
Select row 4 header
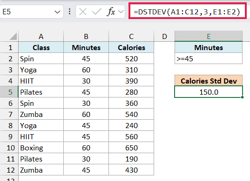coord(9,81)
